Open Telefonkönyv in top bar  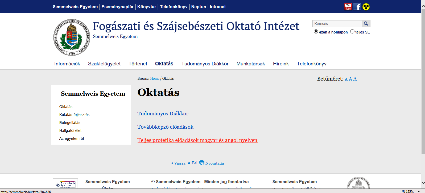tap(174, 7)
